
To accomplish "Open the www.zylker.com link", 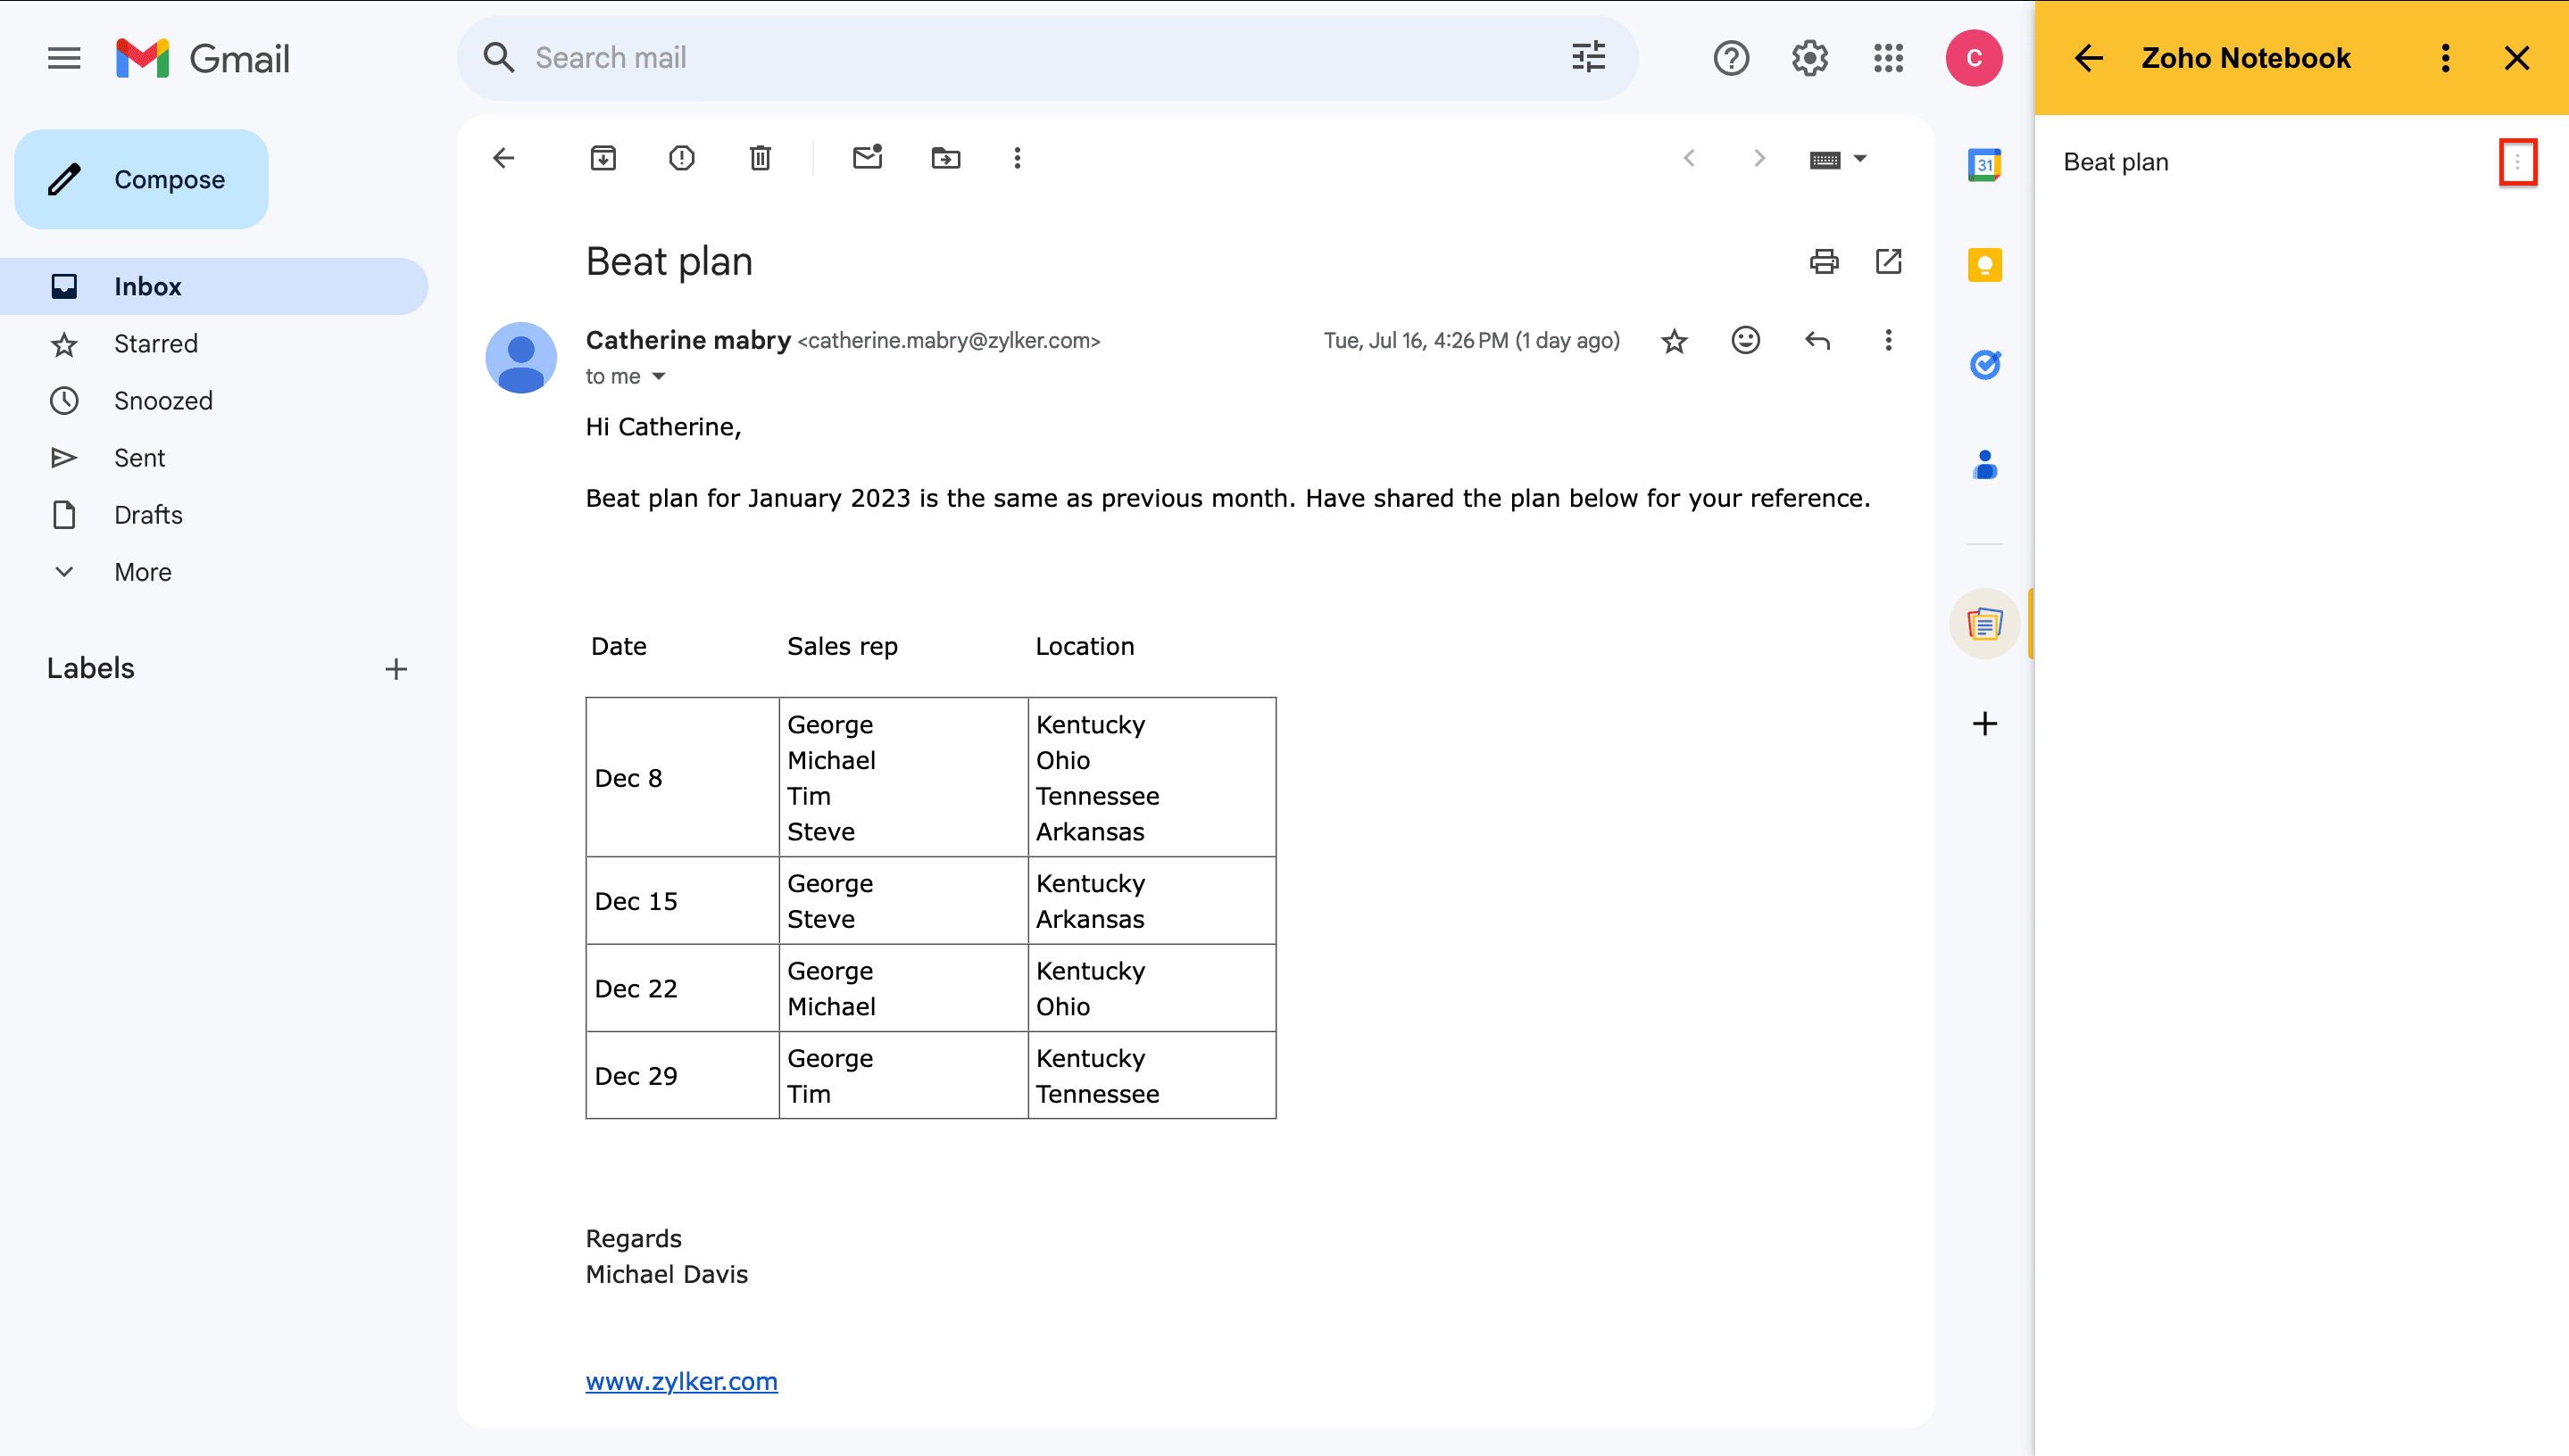I will click(681, 1381).
